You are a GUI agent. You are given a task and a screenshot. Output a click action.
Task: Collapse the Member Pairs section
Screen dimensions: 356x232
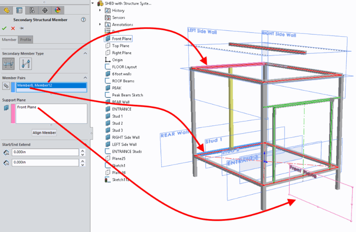point(85,78)
